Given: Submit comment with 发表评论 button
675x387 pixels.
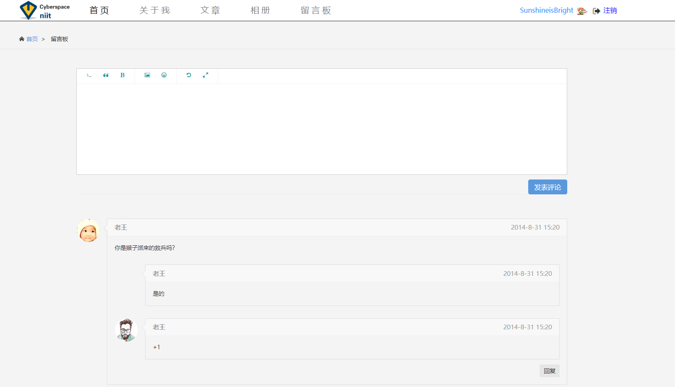Looking at the screenshot, I should [547, 187].
